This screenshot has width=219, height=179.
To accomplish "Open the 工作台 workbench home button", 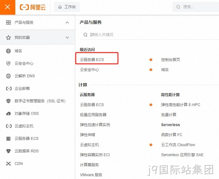I will click(x=67, y=7).
